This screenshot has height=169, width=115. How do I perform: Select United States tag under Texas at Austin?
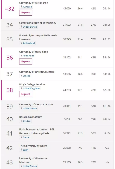28,108
